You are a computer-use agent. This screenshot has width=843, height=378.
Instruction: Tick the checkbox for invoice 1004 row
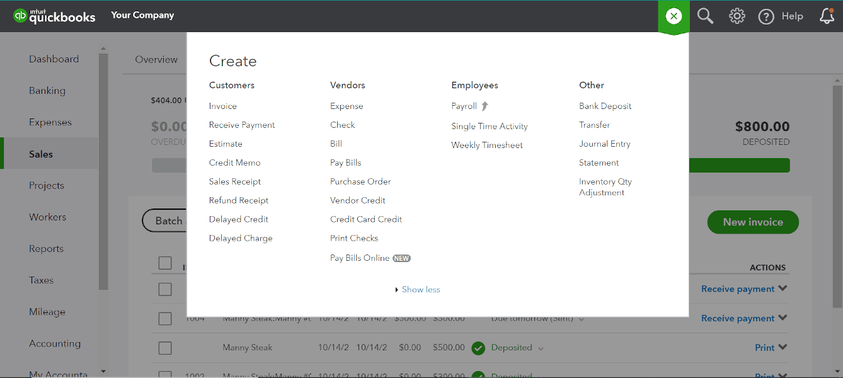click(165, 318)
